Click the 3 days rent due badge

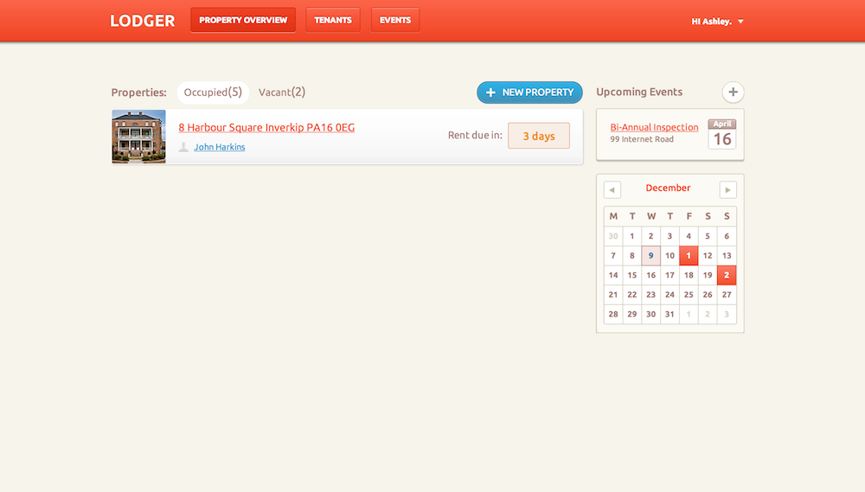[538, 136]
